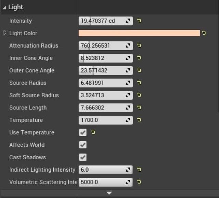This screenshot has height=198, width=219.
Task: Reset Temperature value to default
Action: (139, 120)
